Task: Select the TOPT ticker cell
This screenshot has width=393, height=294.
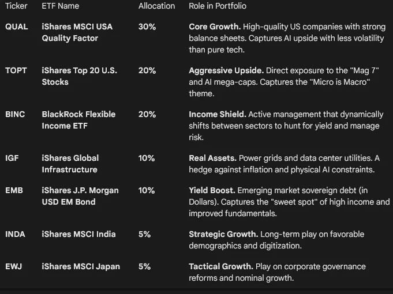Action: click(16, 70)
